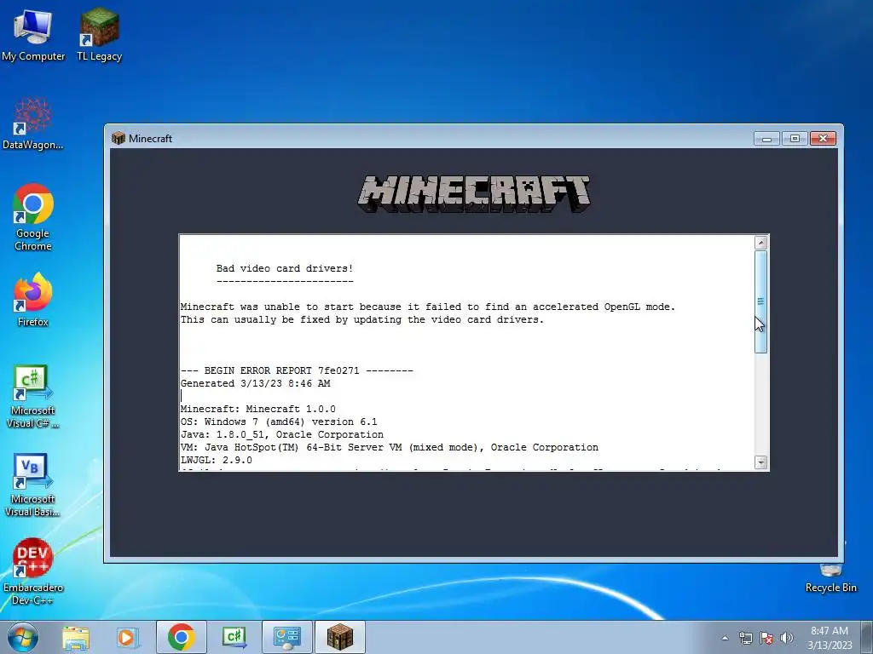Click the line 'Minecraft was unable to start'
Image resolution: width=873 pixels, height=654 pixels.
[x=428, y=307]
